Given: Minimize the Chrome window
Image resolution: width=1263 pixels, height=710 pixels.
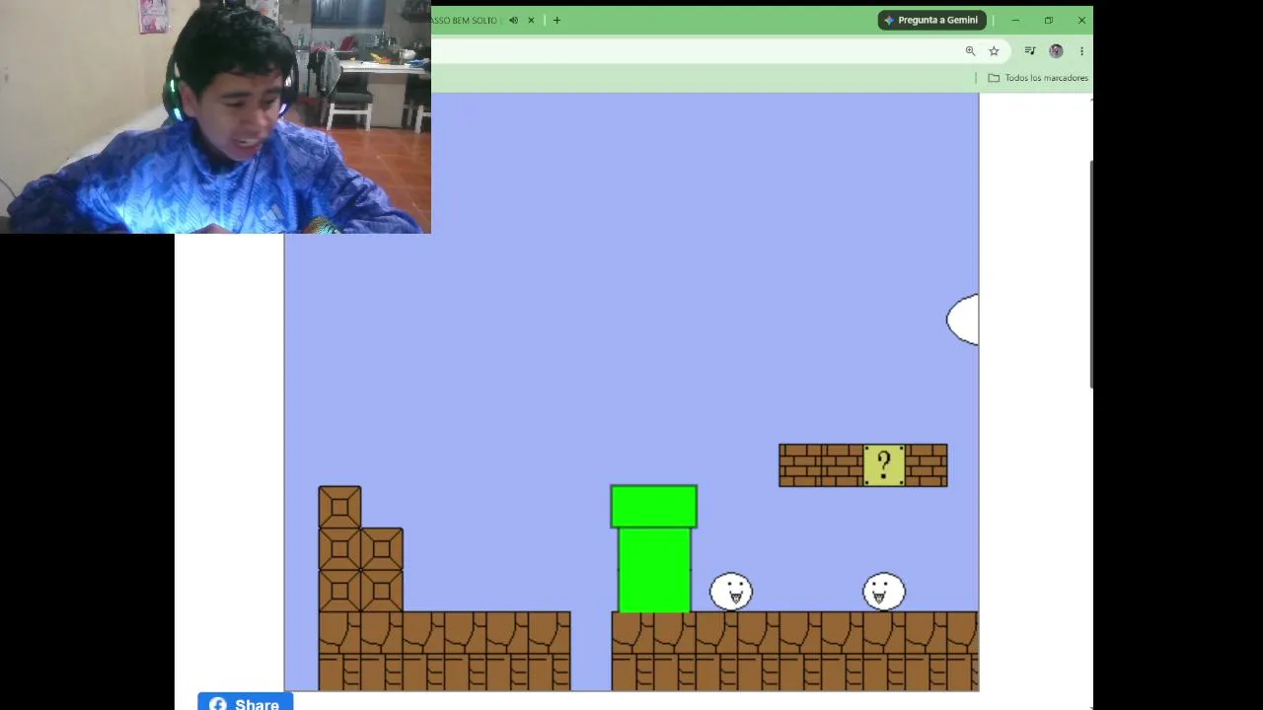Looking at the screenshot, I should (x=1015, y=20).
